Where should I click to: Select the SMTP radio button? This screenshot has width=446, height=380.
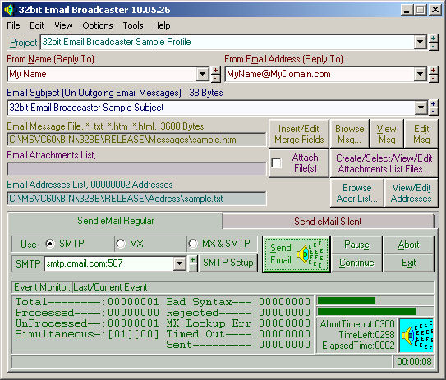click(x=50, y=244)
